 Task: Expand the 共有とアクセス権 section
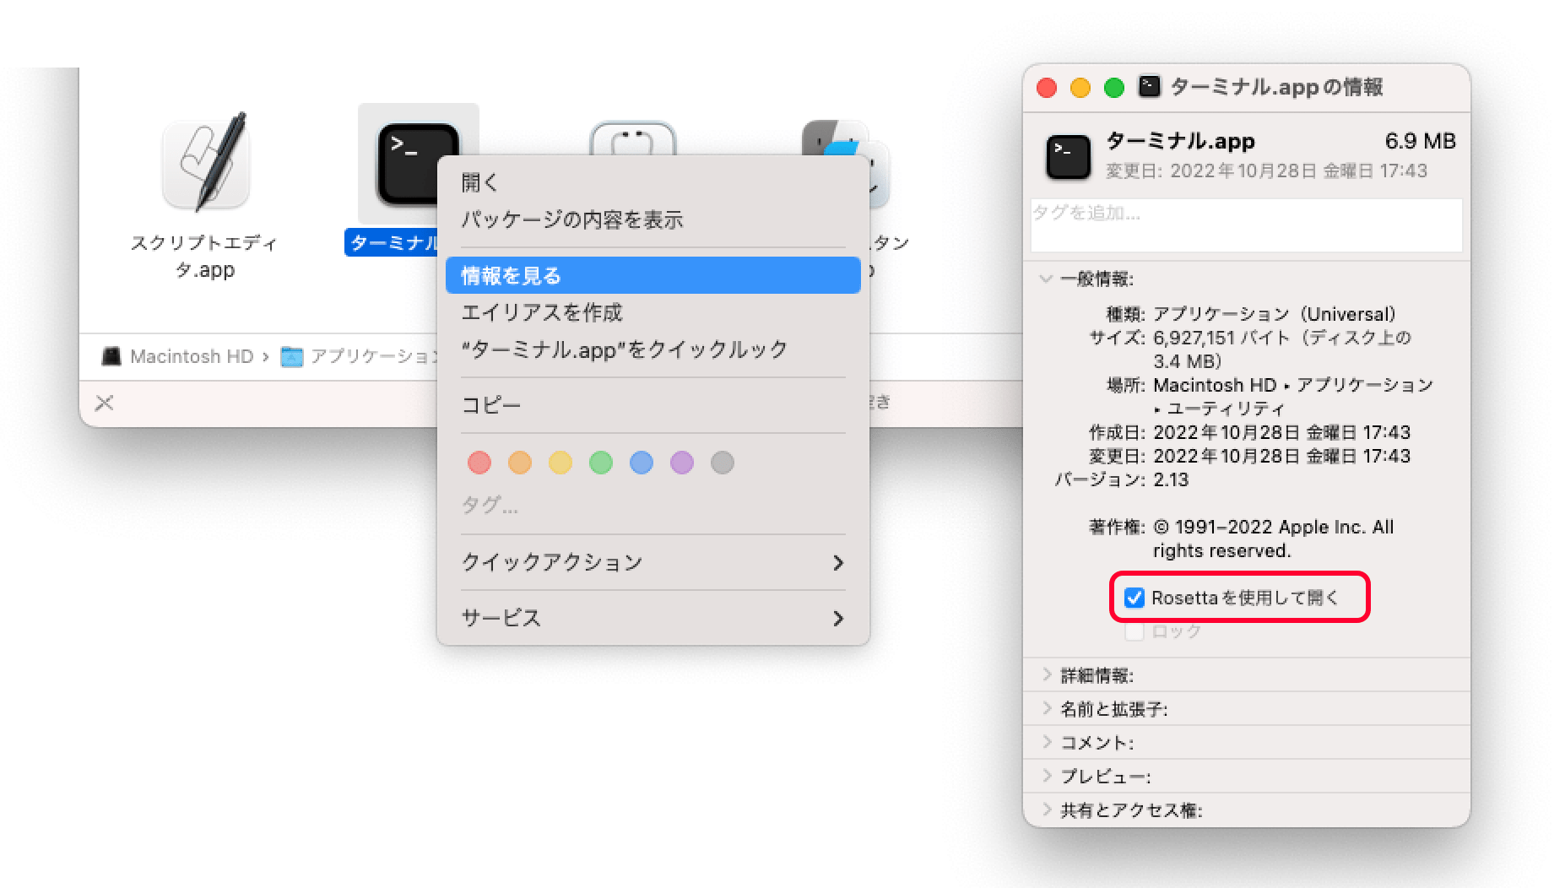(1047, 810)
